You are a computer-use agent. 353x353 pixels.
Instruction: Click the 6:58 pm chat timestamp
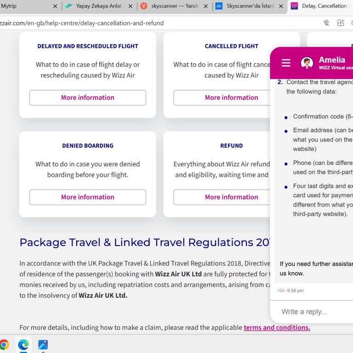coord(295,290)
